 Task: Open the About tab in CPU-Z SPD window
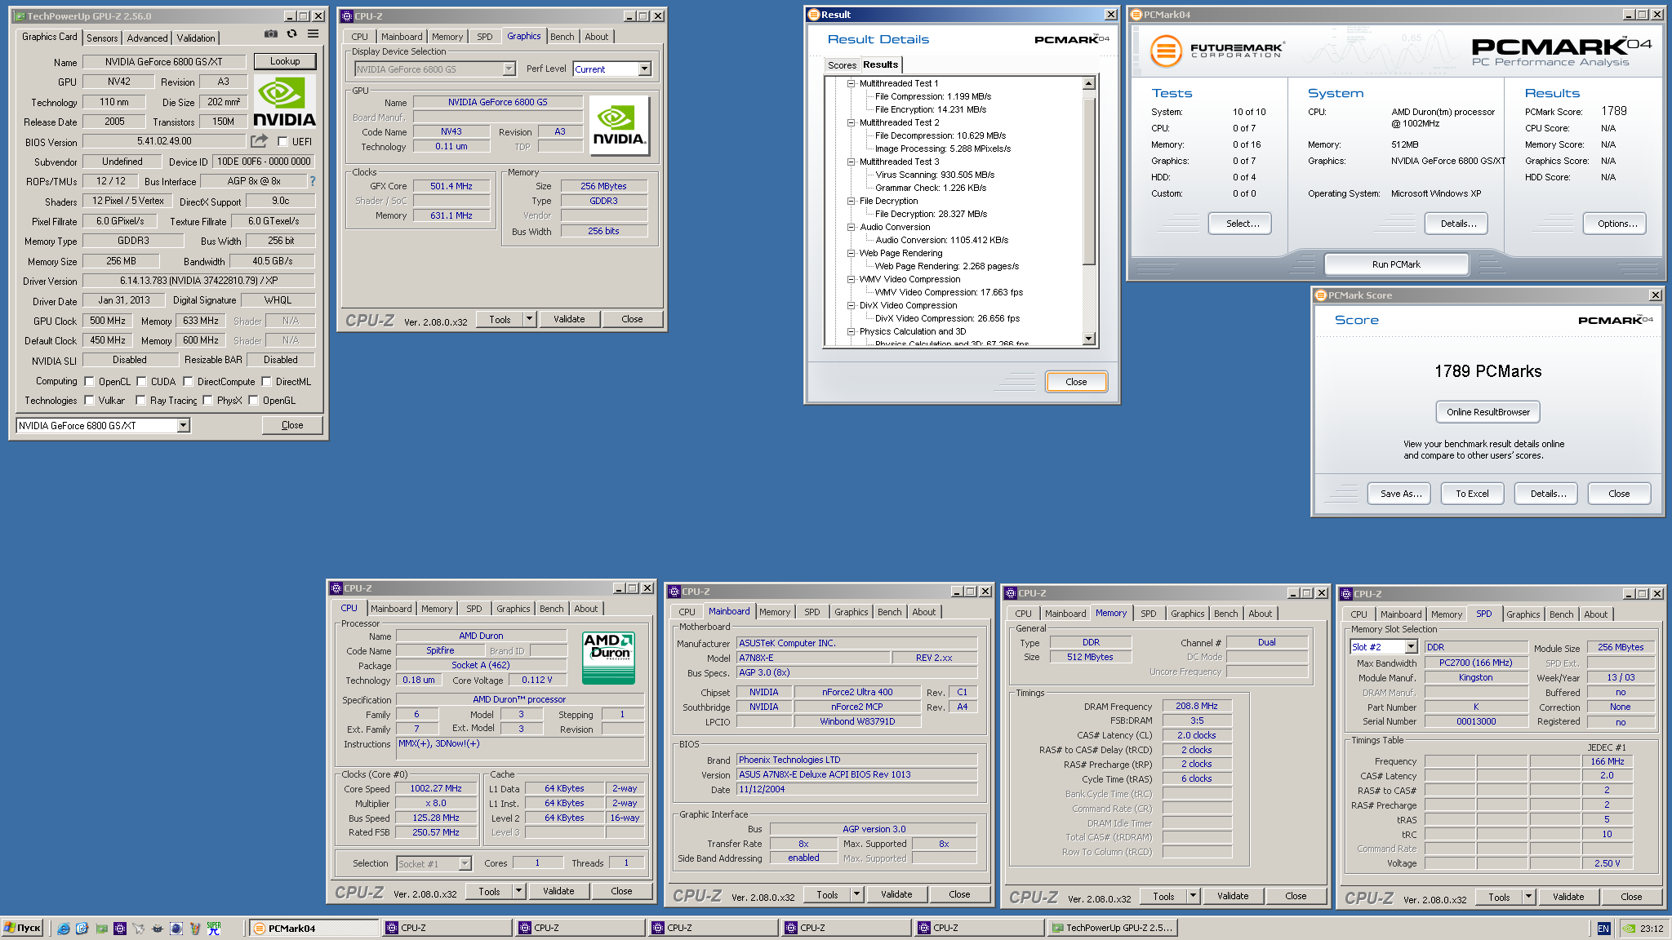1595,614
